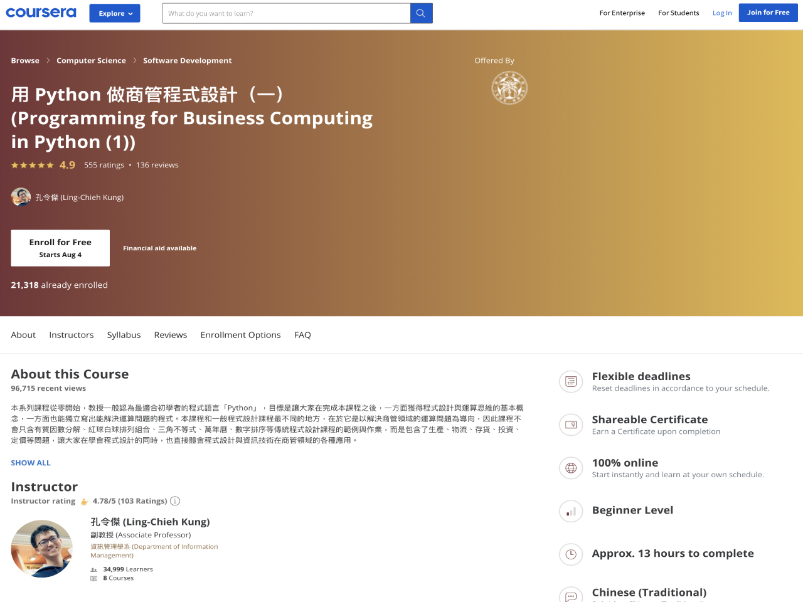Click the Join for Free button
The image size is (803, 602).
coord(768,13)
